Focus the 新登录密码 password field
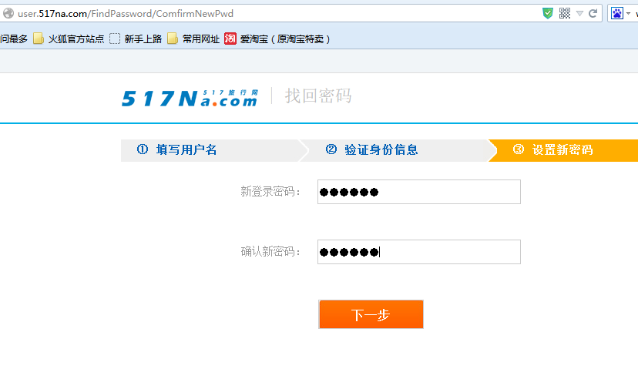 (x=419, y=192)
